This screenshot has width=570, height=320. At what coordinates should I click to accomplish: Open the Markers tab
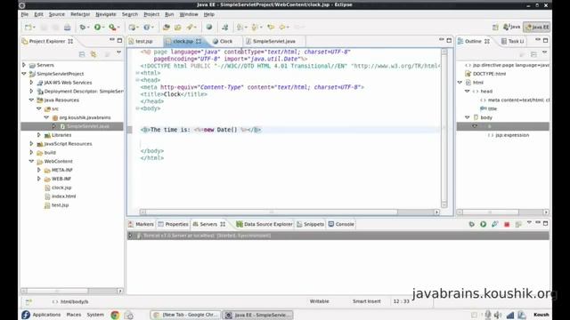click(x=141, y=224)
